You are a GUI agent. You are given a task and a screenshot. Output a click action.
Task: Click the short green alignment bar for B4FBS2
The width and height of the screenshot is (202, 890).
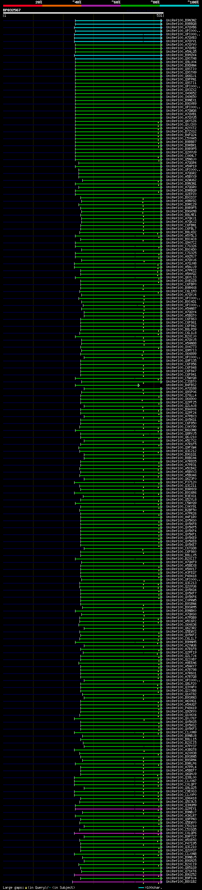pyautogui.click(x=107, y=385)
